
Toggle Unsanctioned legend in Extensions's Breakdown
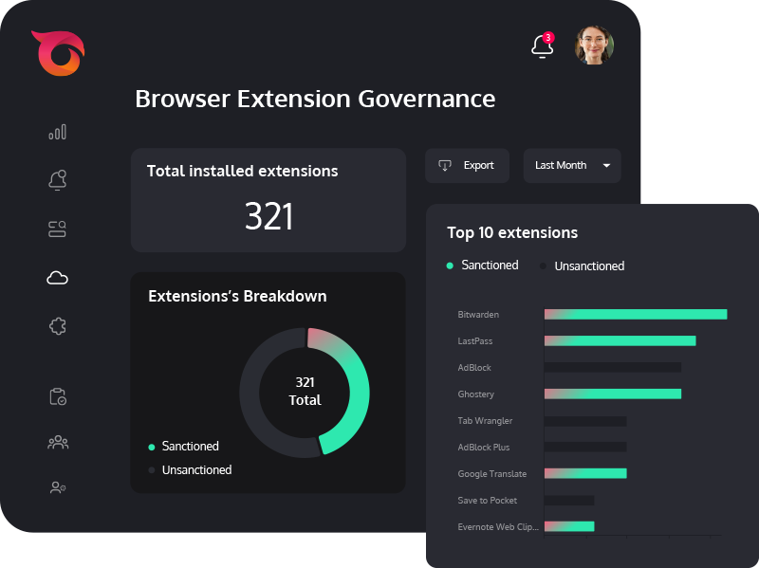(x=190, y=469)
